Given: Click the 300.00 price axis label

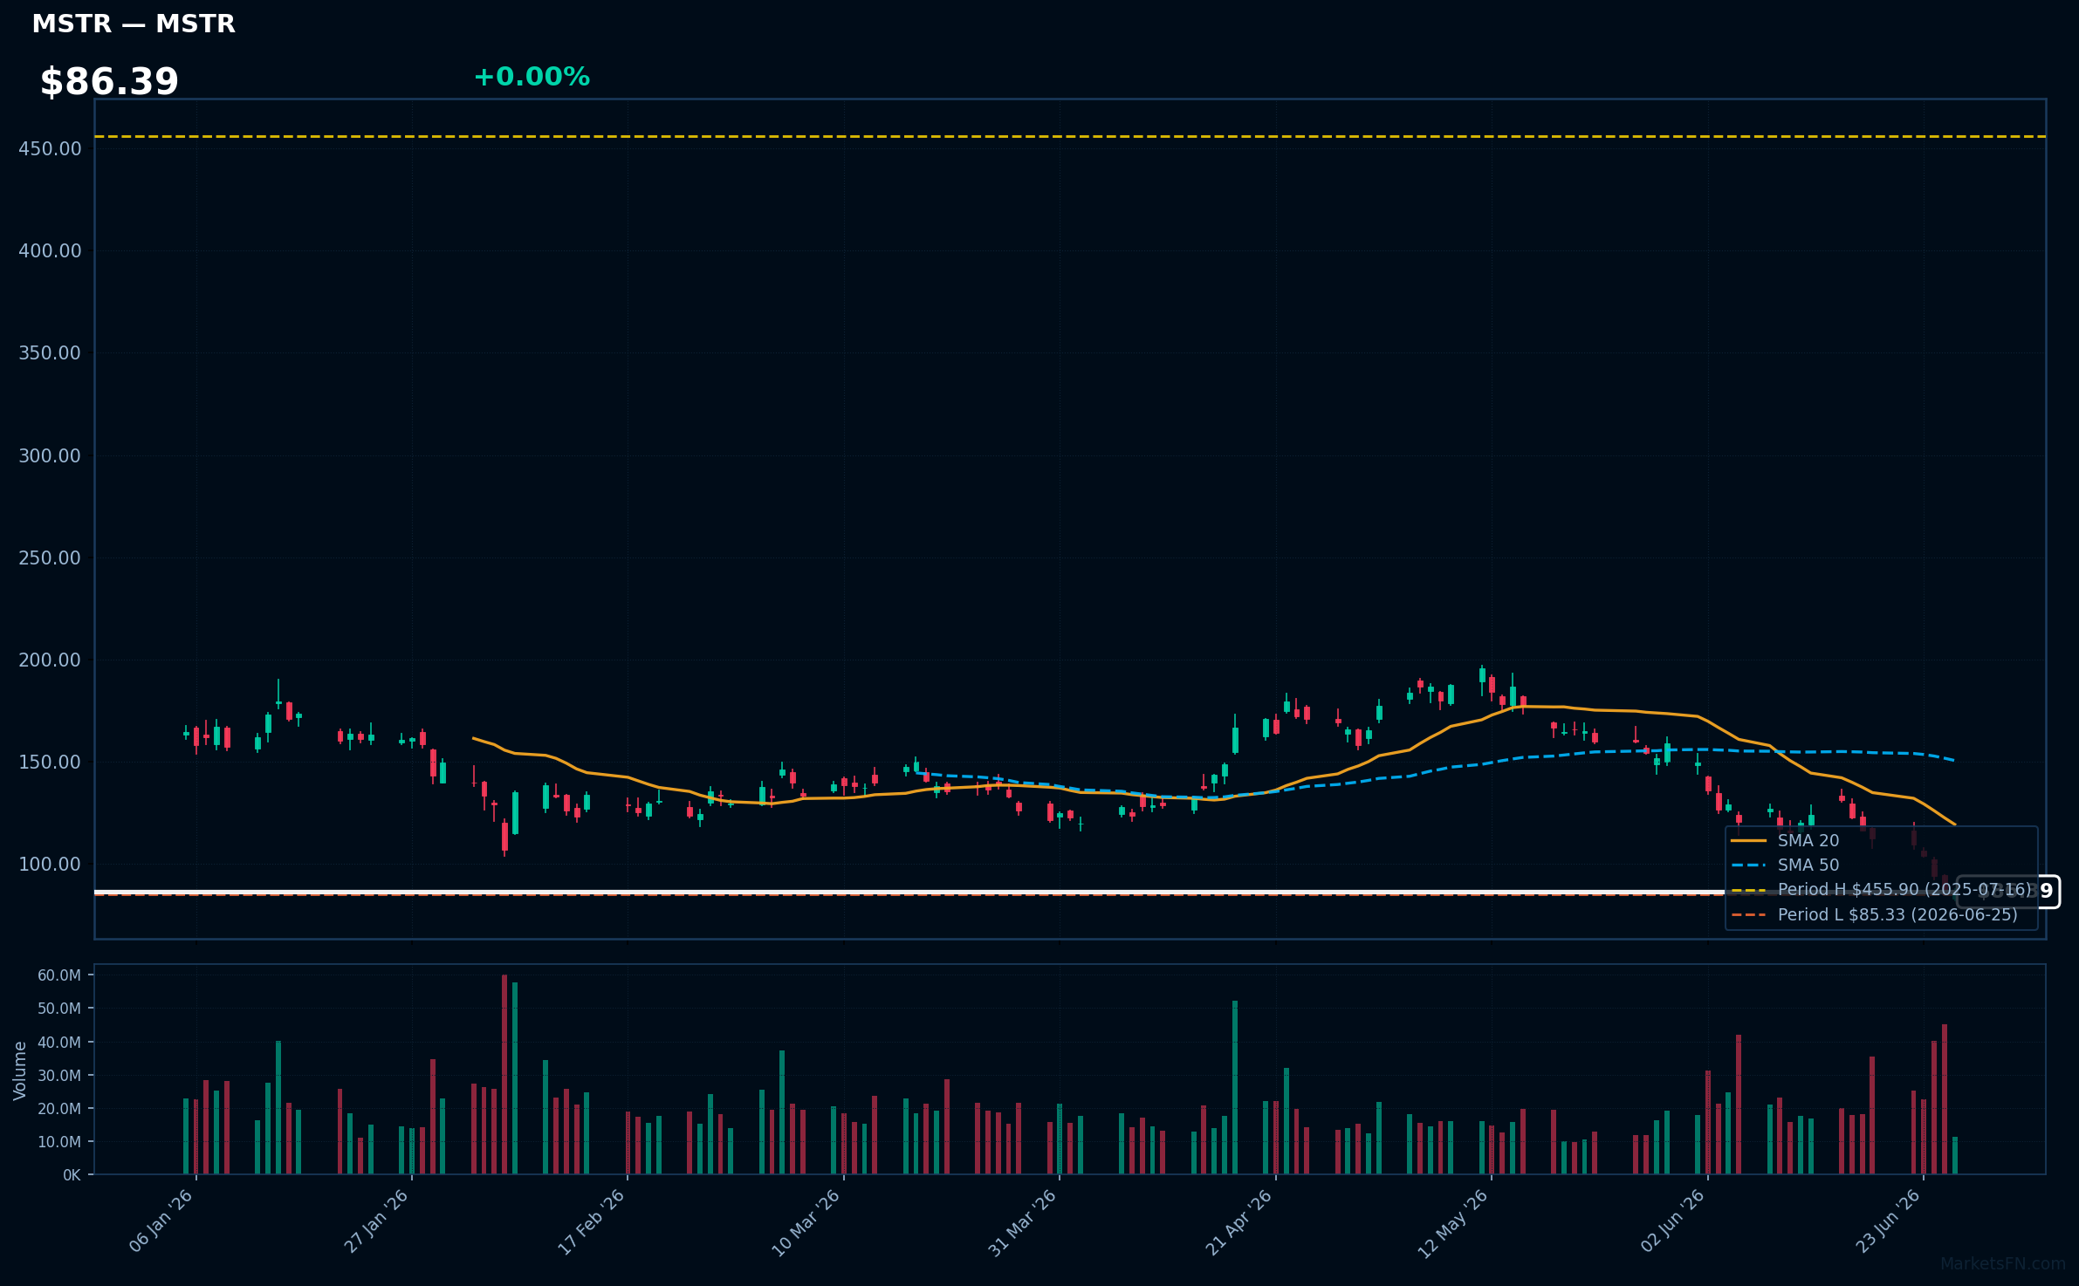Looking at the screenshot, I should click(x=50, y=456).
